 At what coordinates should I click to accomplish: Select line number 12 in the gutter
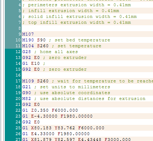pos(18,52)
